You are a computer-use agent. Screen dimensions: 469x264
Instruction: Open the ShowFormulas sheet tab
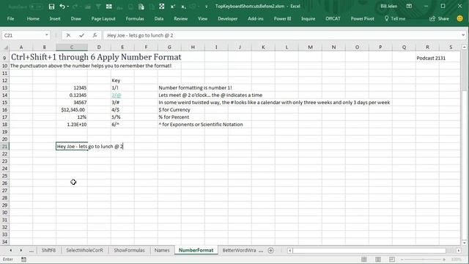129,250
